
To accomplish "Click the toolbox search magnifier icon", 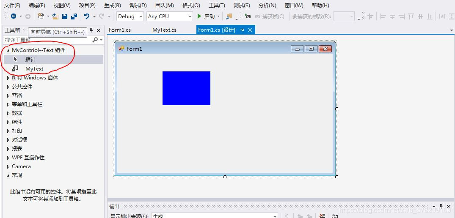I will (x=95, y=40).
